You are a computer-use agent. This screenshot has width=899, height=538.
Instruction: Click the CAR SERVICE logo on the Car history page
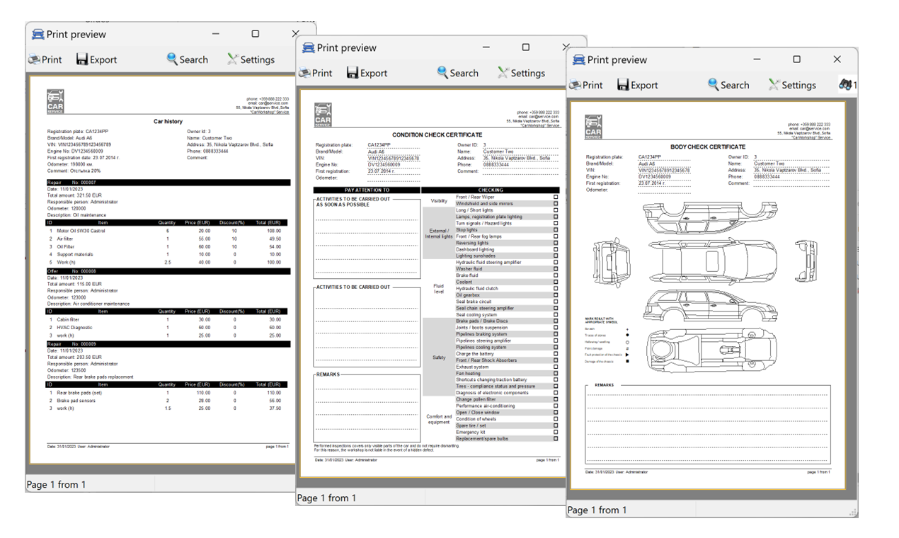pos(55,101)
